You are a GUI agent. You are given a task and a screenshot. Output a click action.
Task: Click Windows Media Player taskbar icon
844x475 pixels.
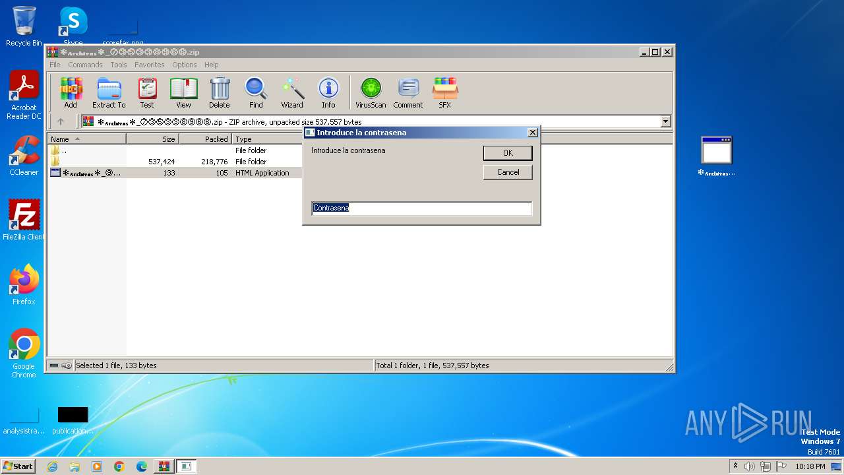point(97,466)
